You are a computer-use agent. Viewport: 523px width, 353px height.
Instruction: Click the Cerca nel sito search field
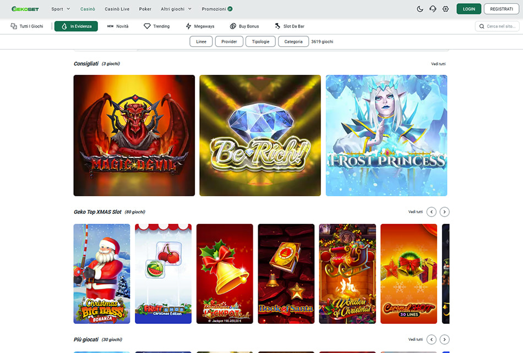coord(497,26)
